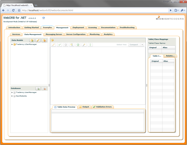Click the add data model button
Image resolution: width=187 pixels, height=145 pixels.
pyautogui.click(x=32, y=41)
